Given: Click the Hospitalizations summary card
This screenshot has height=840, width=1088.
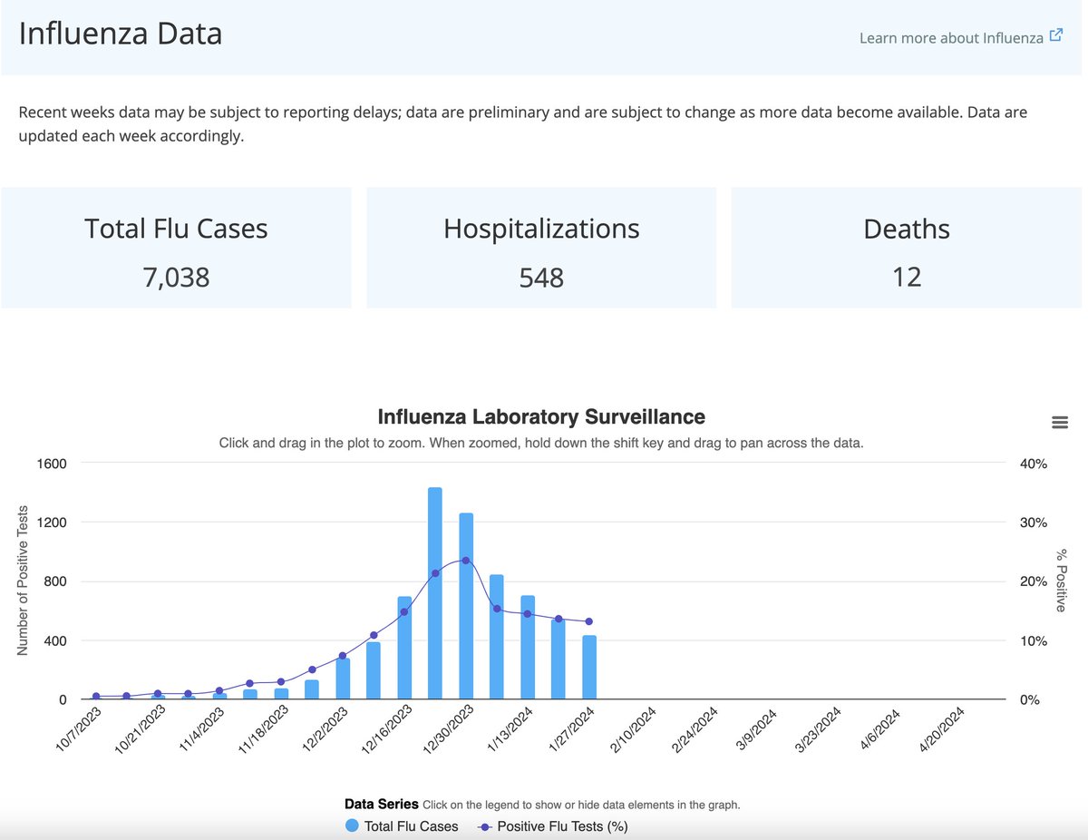Looking at the screenshot, I should pyautogui.click(x=541, y=247).
